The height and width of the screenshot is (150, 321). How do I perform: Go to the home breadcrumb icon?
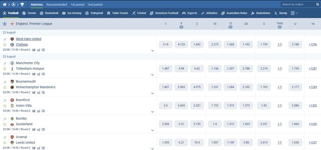[x=4, y=4]
